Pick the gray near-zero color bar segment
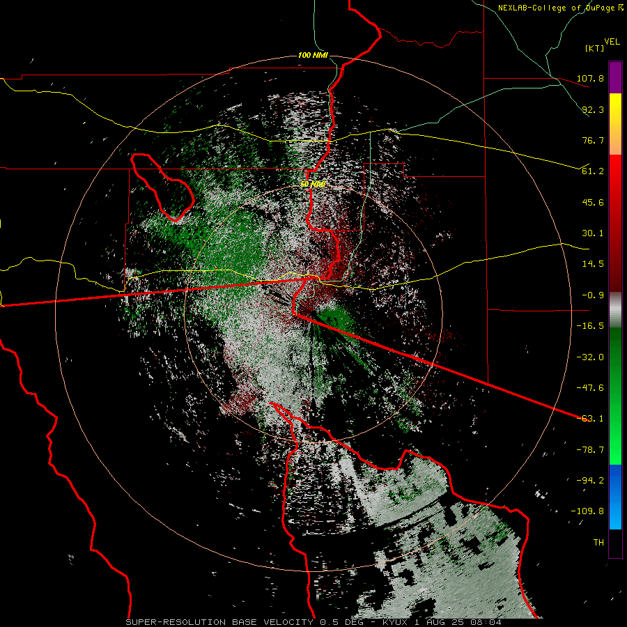This screenshot has height=627, width=627. pyautogui.click(x=615, y=310)
